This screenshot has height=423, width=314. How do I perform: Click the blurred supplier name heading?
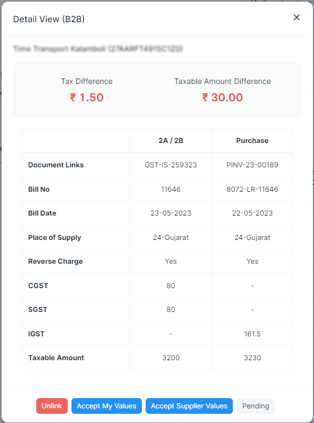click(x=98, y=49)
